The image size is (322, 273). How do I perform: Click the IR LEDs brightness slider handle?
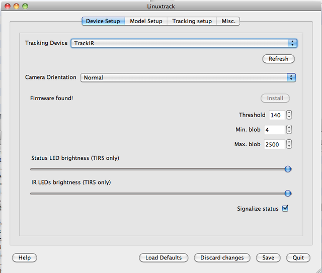click(x=288, y=193)
